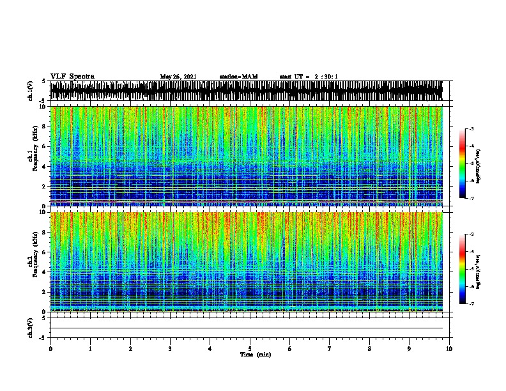Viewport: 506px width, 391px height.
Task: Click the 'ch.1(V)' axis label at top
Action: [31, 91]
